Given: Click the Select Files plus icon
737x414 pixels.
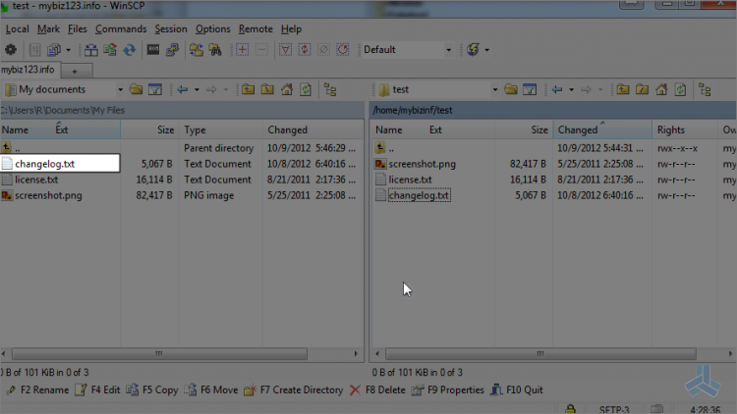Looking at the screenshot, I should pos(242,49).
